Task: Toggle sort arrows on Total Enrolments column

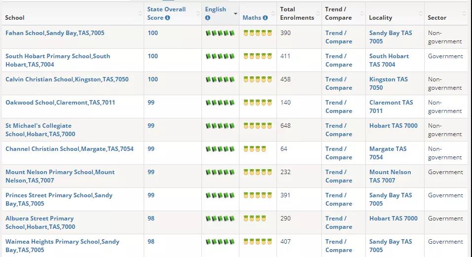Action: coord(317,13)
